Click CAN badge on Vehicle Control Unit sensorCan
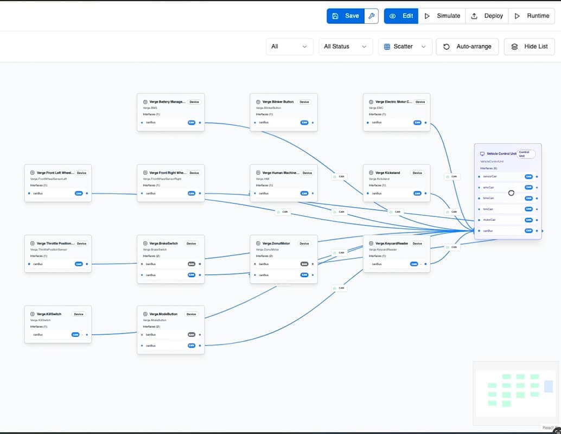The image size is (561, 434). pyautogui.click(x=528, y=177)
